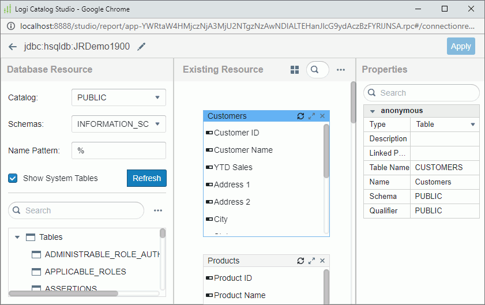Expand the Products table panel

[311, 261]
